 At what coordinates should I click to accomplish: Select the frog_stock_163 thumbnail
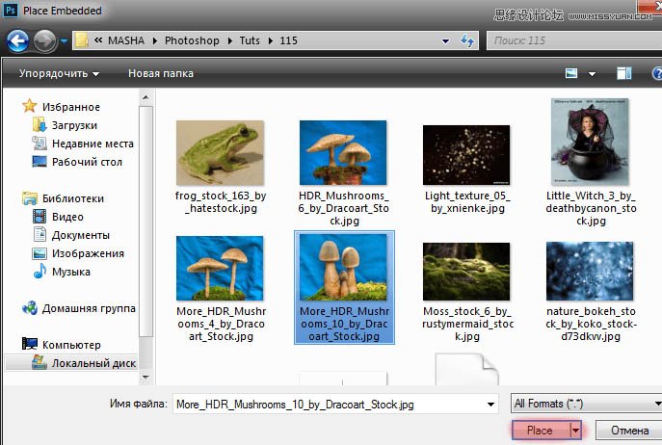tap(220, 153)
